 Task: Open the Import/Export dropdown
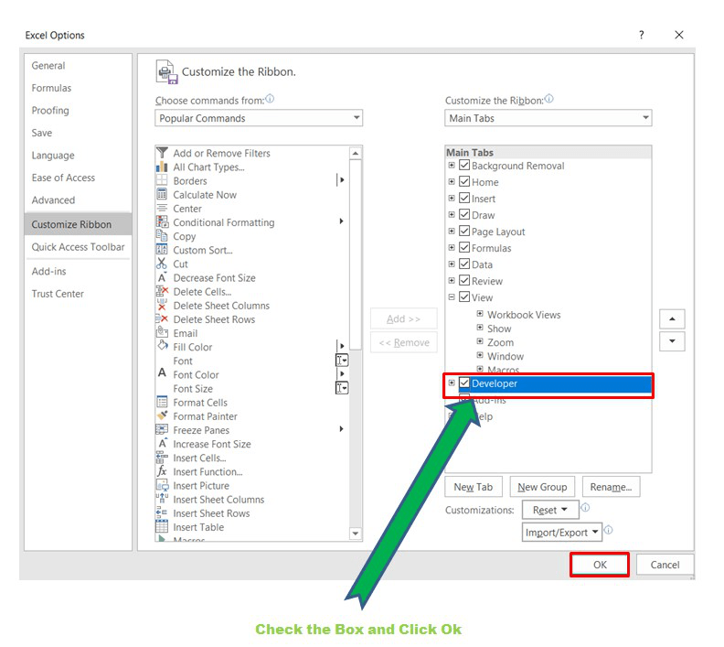(562, 532)
